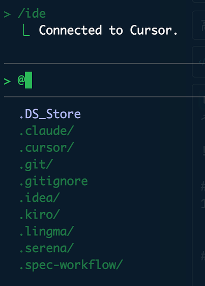Viewport: 205px width, 286px height.
Task: Click the /ide command text
Action: click(32, 14)
